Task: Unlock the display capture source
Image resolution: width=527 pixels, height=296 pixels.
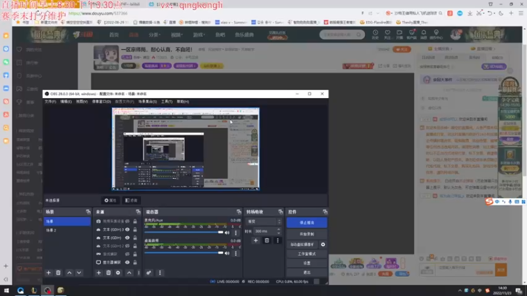Action: (135, 262)
